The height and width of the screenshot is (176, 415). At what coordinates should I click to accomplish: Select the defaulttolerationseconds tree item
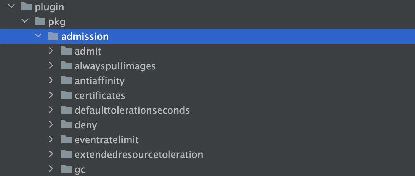tap(207, 110)
